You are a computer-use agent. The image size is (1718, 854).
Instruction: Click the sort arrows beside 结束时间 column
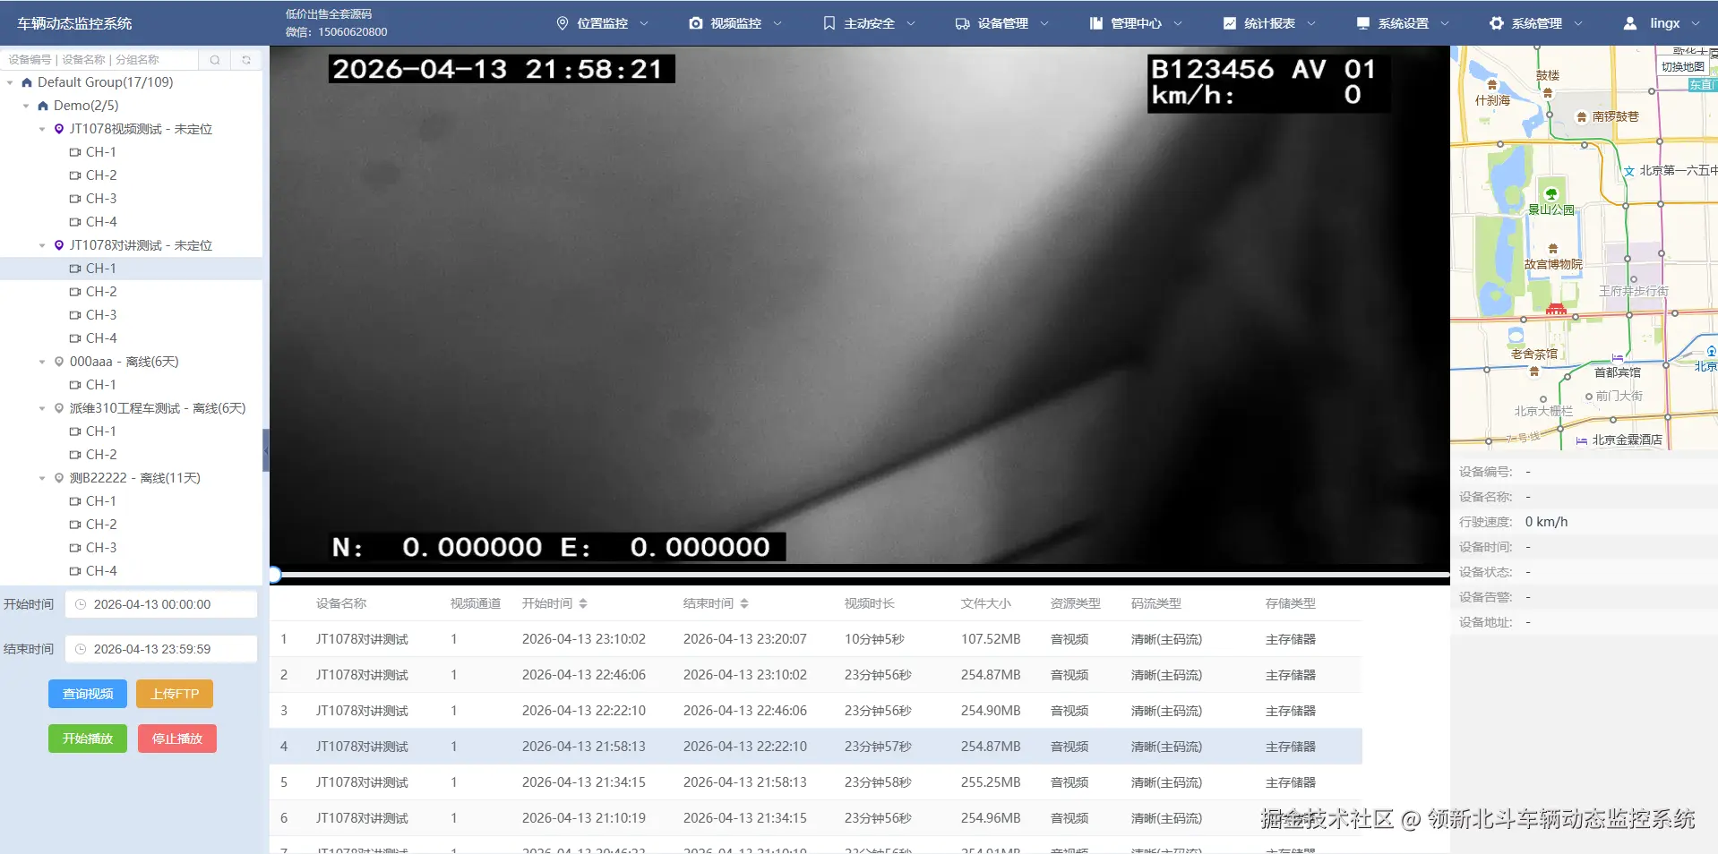(x=744, y=603)
